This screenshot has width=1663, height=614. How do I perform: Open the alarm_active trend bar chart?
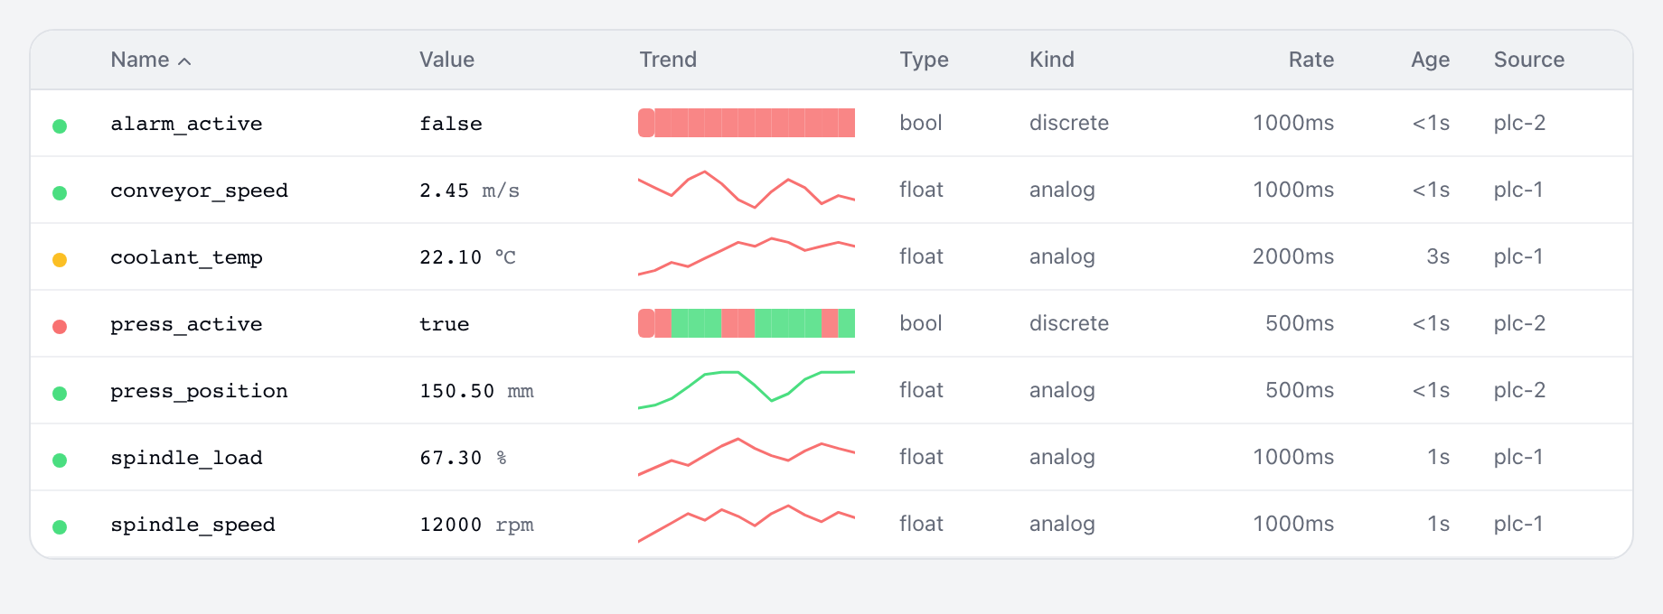coord(747,123)
